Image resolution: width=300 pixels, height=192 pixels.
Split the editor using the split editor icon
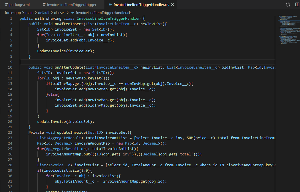297,5
